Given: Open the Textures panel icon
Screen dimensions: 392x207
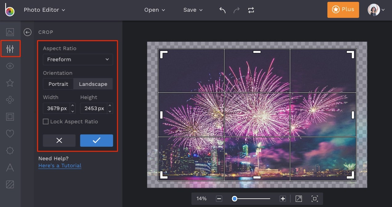Looking at the screenshot, I should coord(10,184).
